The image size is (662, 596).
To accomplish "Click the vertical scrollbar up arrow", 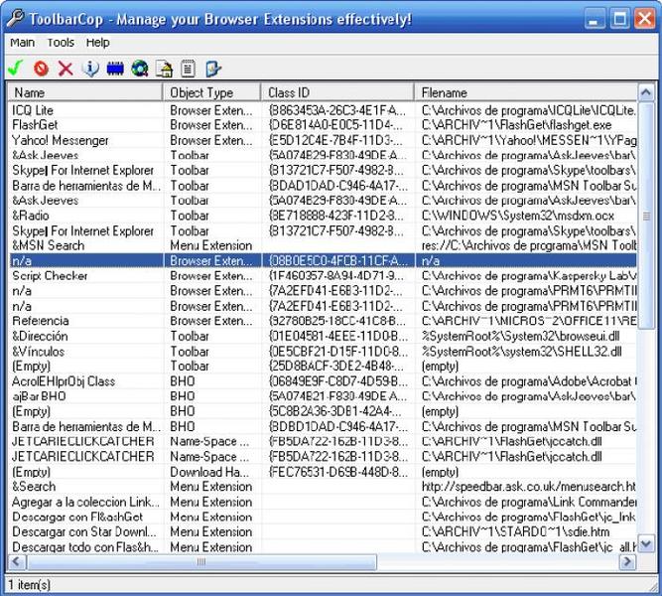I will pyautogui.click(x=645, y=92).
